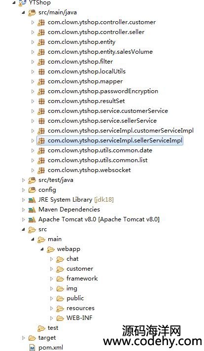Image resolution: width=204 pixels, height=351 pixels.
Task: Click the Apache Tomcat v8.0 library icon
Action: pyautogui.click(x=32, y=219)
